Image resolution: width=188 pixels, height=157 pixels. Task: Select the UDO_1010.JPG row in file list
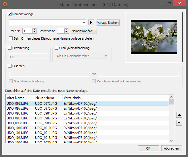pos(87,128)
